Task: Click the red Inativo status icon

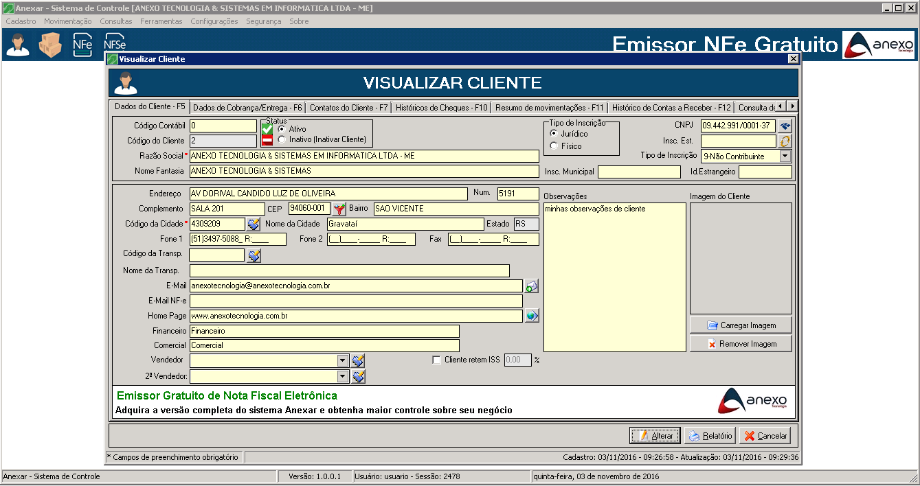Action: 267,140
